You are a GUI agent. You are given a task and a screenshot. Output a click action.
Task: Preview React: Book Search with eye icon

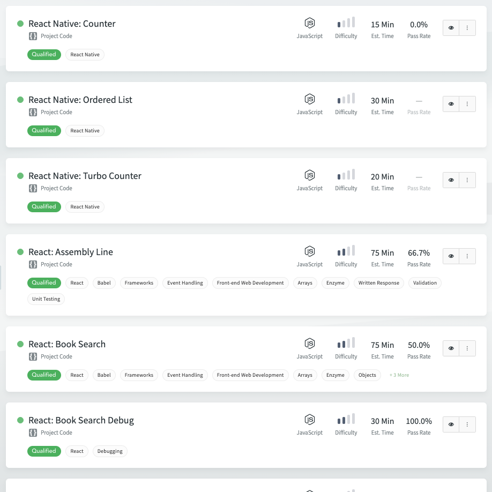451,348
